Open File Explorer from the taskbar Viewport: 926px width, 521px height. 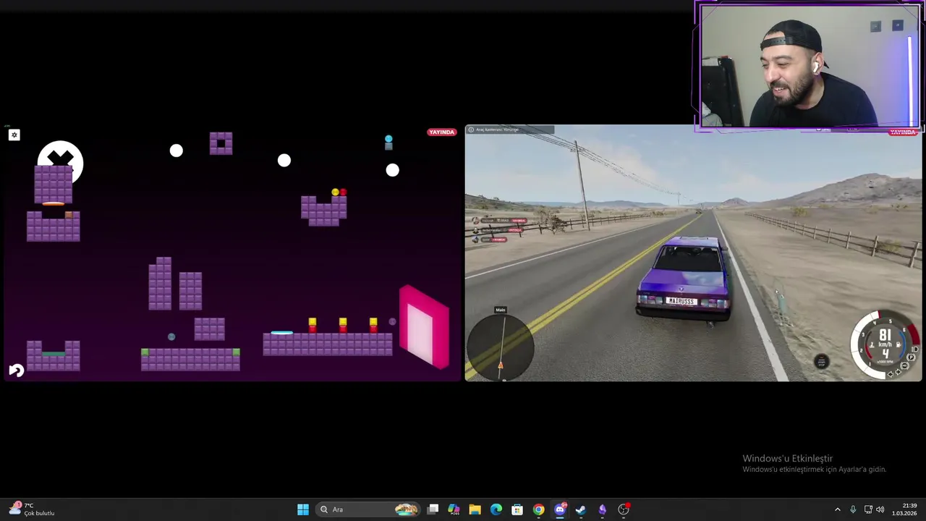click(x=475, y=509)
